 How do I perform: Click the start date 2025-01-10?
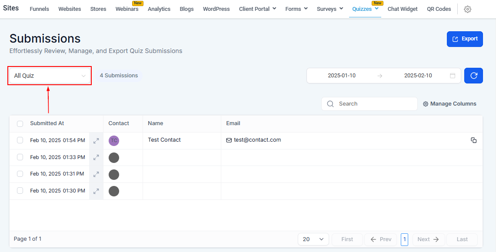click(342, 76)
